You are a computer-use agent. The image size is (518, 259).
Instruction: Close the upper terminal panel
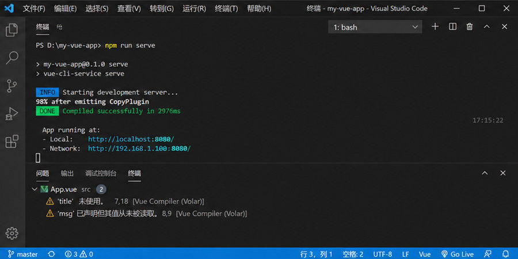[504, 26]
